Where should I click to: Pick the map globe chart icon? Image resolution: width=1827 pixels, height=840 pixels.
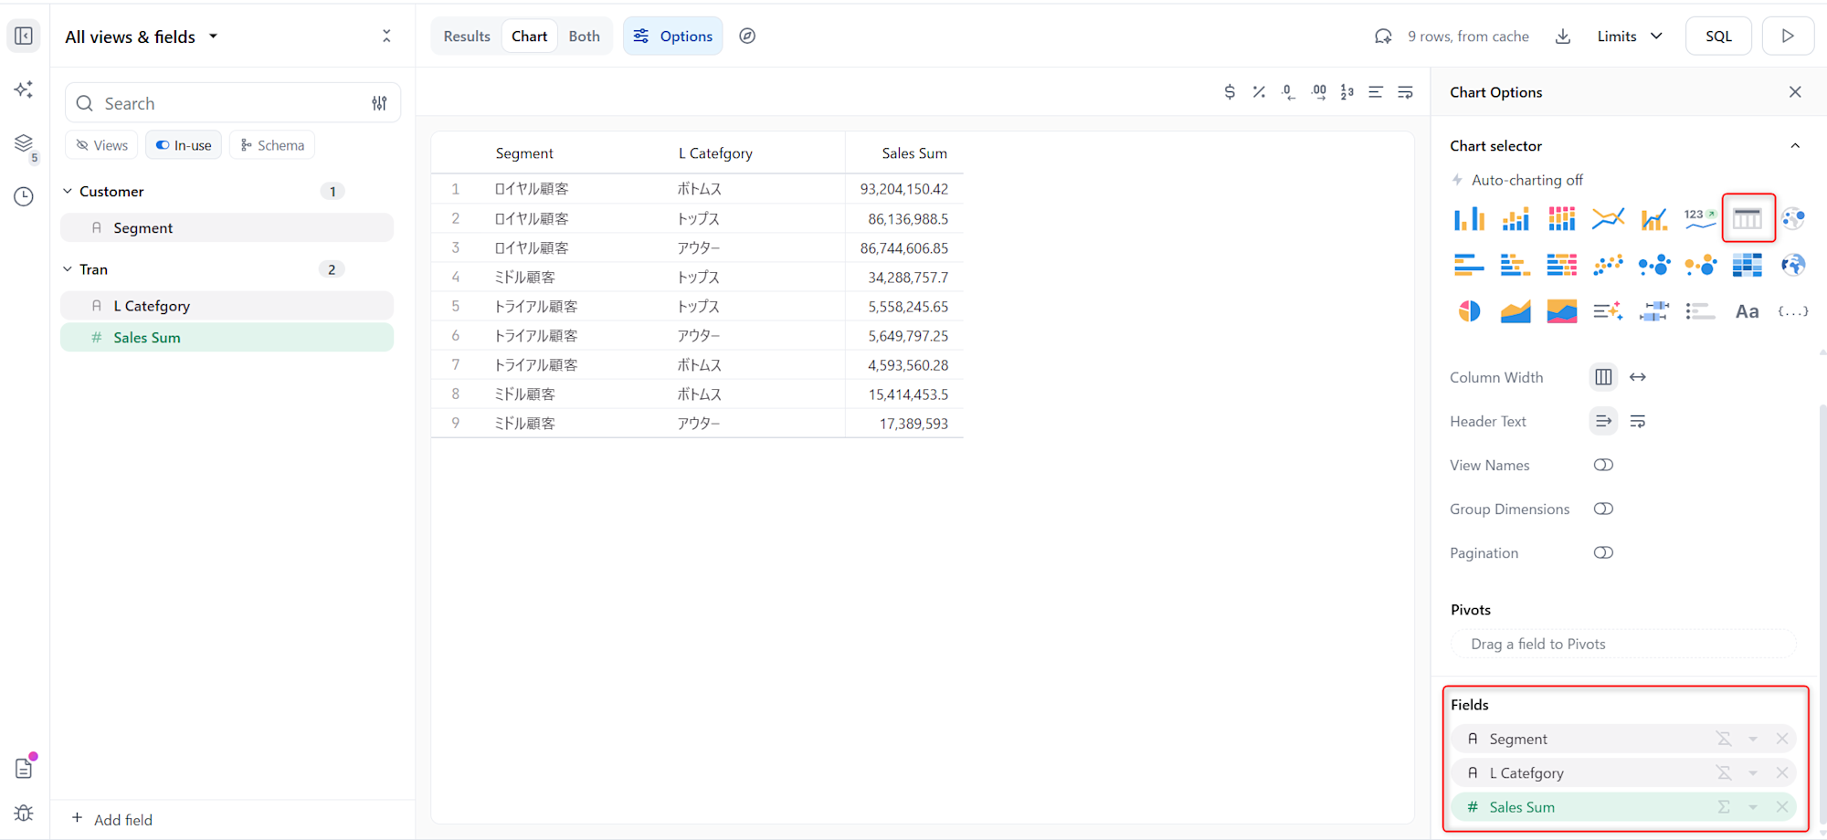1792,265
